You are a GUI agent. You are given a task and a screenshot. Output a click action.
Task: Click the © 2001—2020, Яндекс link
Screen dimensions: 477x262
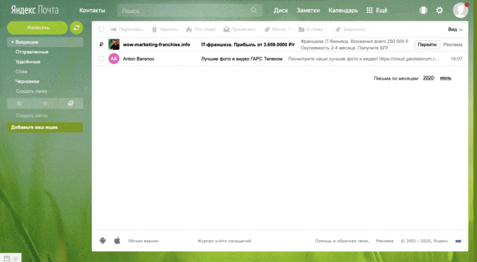pos(425,241)
